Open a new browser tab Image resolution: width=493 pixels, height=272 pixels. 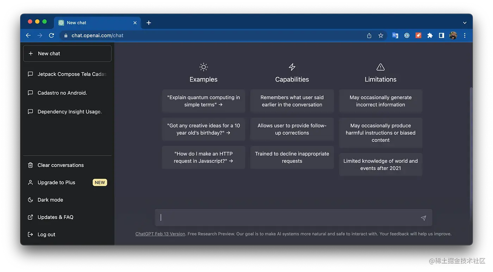(x=149, y=23)
